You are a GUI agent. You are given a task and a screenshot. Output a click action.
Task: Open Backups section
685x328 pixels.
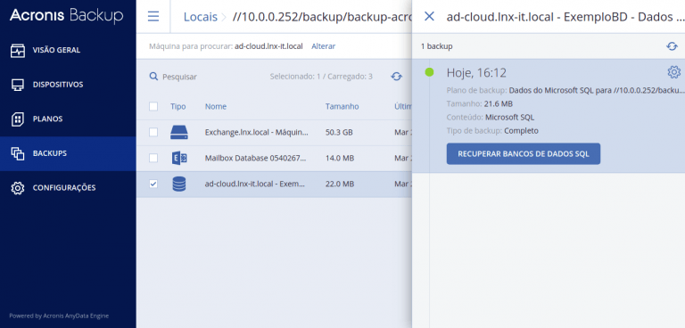[x=68, y=153]
